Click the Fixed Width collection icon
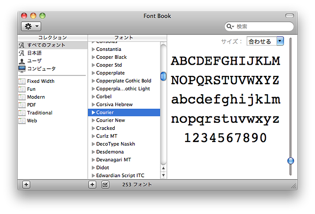 (x=22, y=81)
